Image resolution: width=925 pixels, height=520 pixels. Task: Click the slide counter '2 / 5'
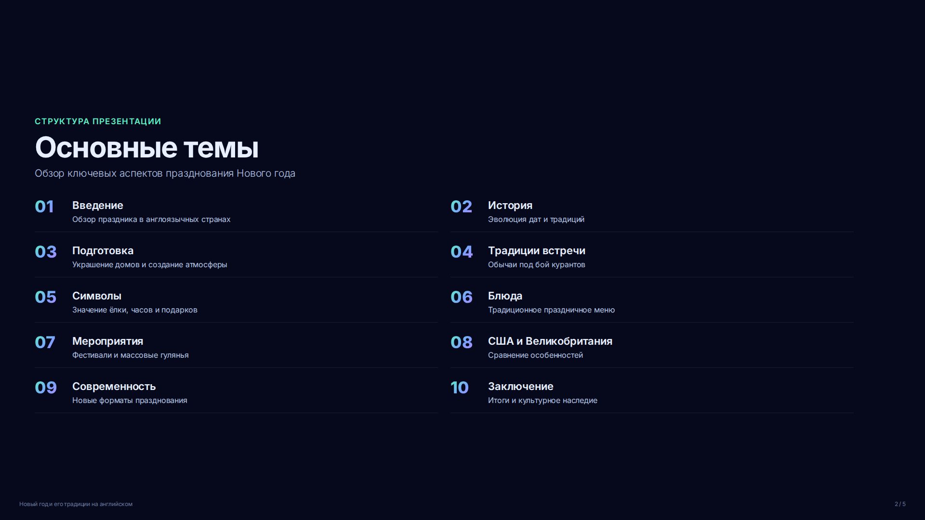[x=900, y=504]
